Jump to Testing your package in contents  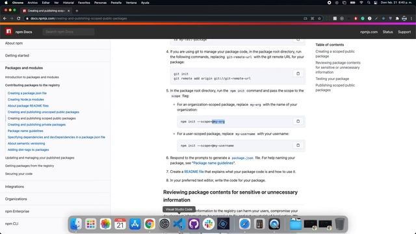pos(332,79)
